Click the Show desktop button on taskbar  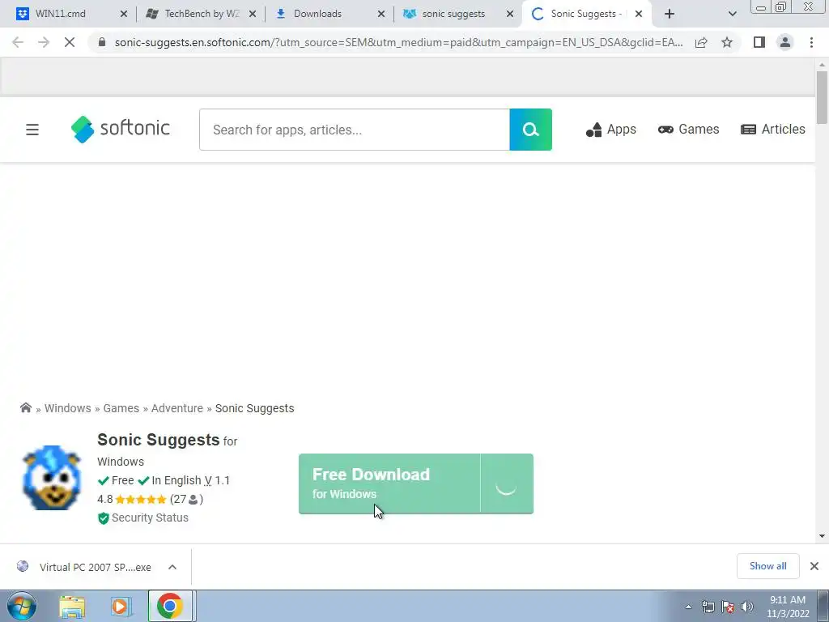[823, 606]
